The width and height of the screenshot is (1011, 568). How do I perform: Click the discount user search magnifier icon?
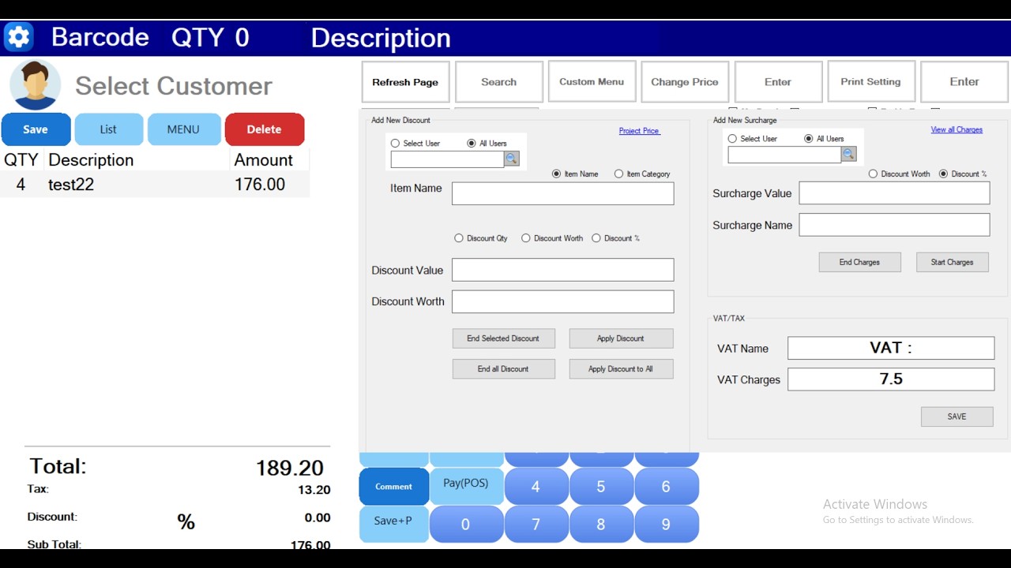pyautogui.click(x=511, y=159)
